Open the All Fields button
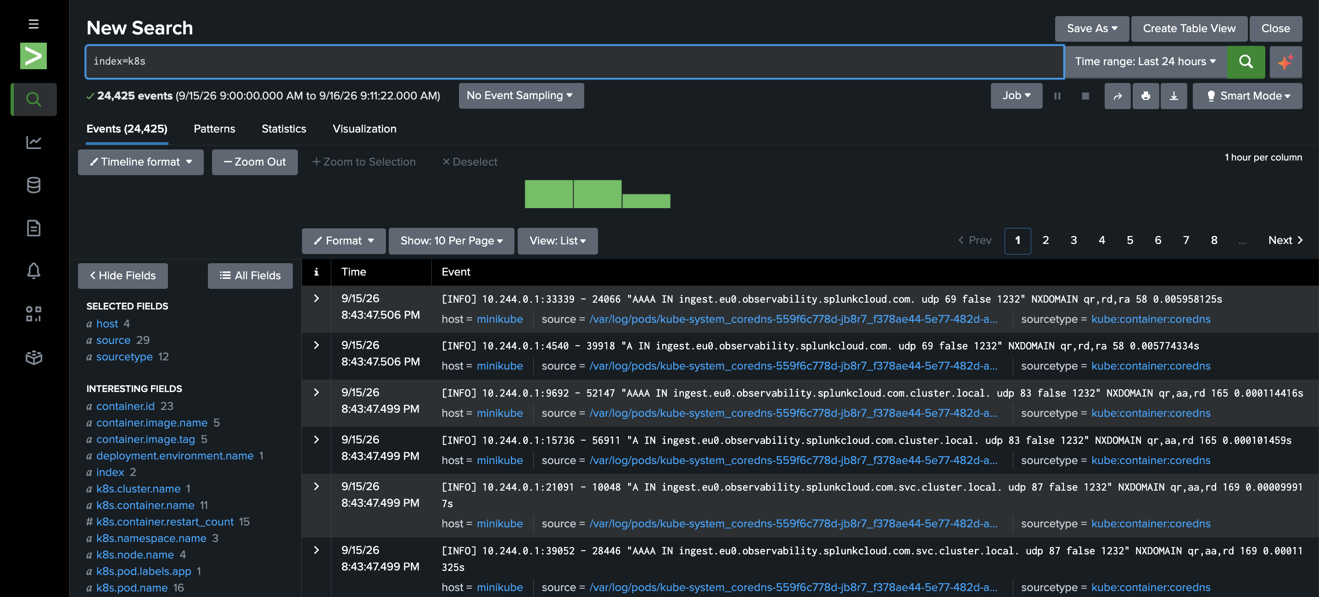Viewport: 1319px width, 597px height. (x=250, y=275)
